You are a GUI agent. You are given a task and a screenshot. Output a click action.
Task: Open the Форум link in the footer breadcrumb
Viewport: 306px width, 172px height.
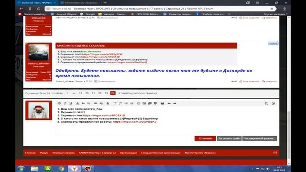click(x=44, y=153)
